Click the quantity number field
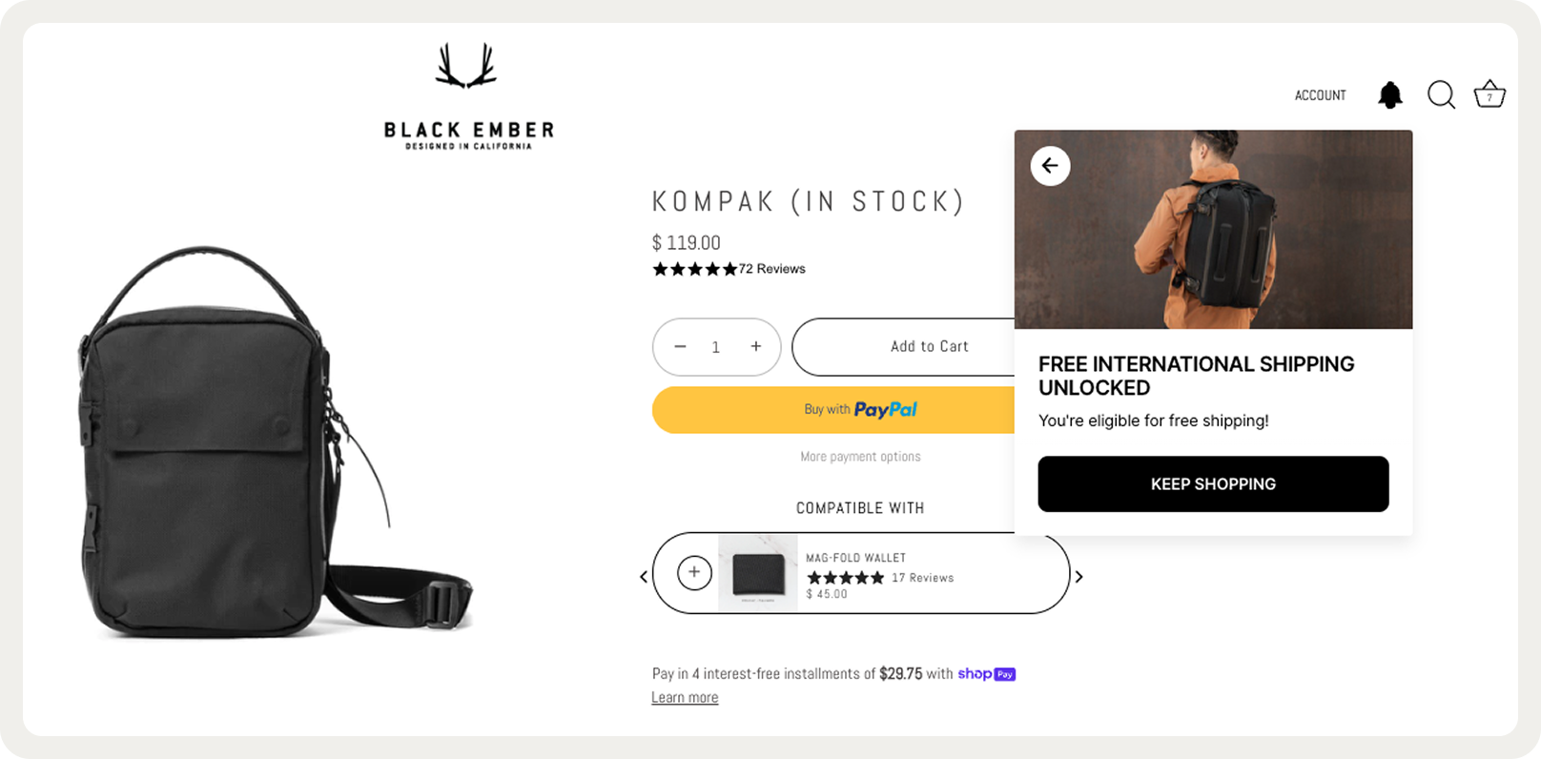The width and height of the screenshot is (1541, 759). click(716, 348)
